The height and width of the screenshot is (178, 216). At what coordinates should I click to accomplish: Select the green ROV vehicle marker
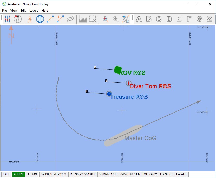click(x=118, y=70)
